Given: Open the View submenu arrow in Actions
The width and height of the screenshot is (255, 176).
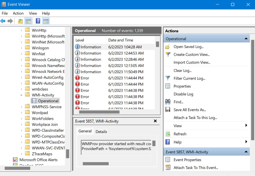Looking at the screenshot, I should pyautogui.click(x=246, y=125).
